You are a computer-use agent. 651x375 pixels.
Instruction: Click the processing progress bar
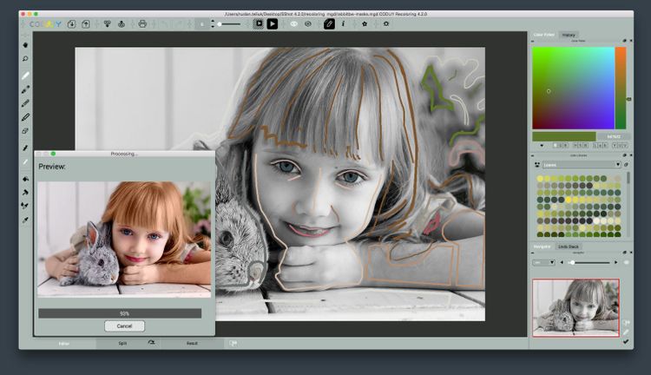pos(120,313)
